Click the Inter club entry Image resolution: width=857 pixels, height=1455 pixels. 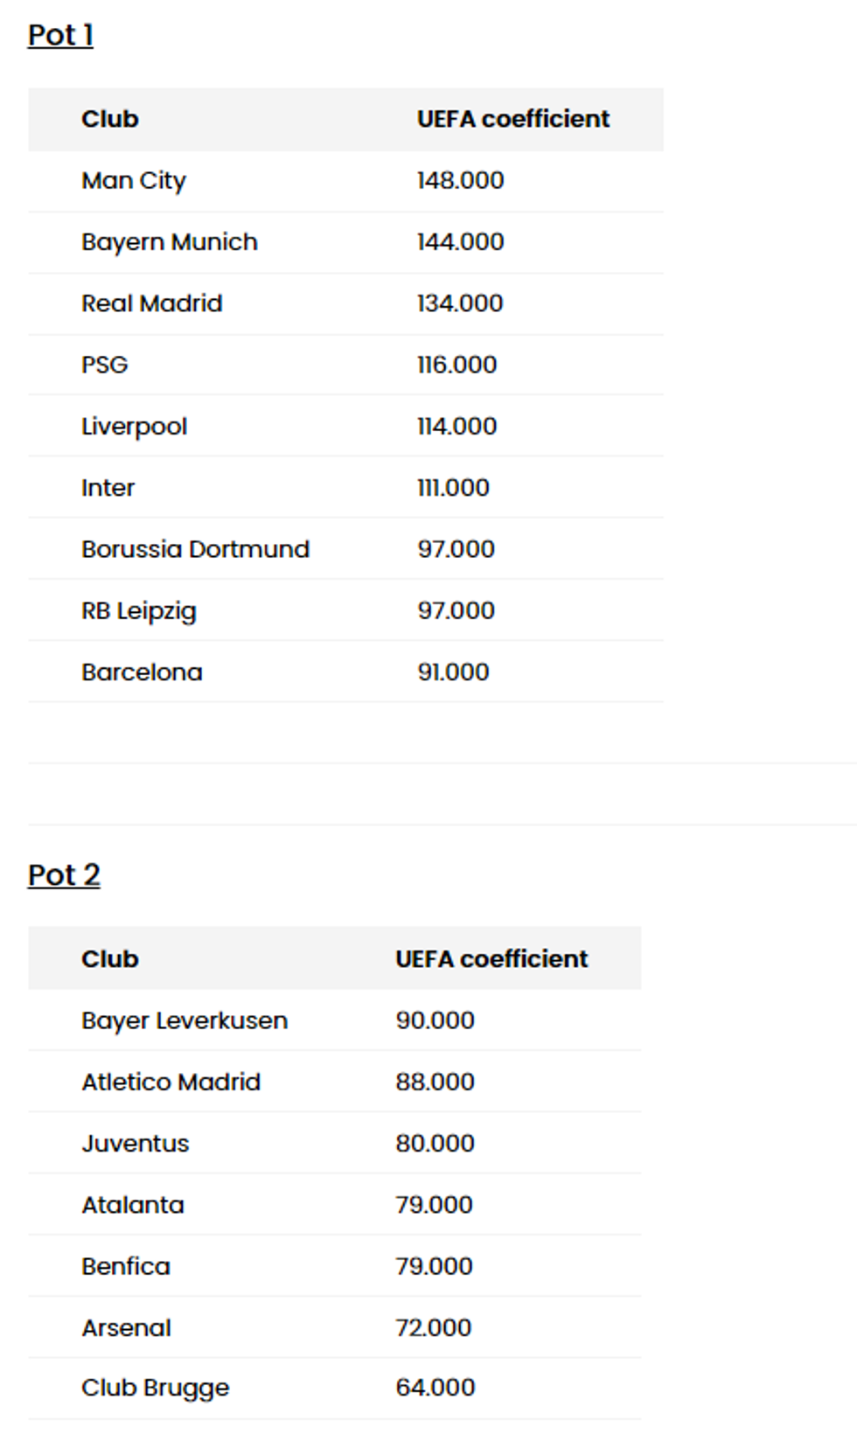tap(108, 488)
